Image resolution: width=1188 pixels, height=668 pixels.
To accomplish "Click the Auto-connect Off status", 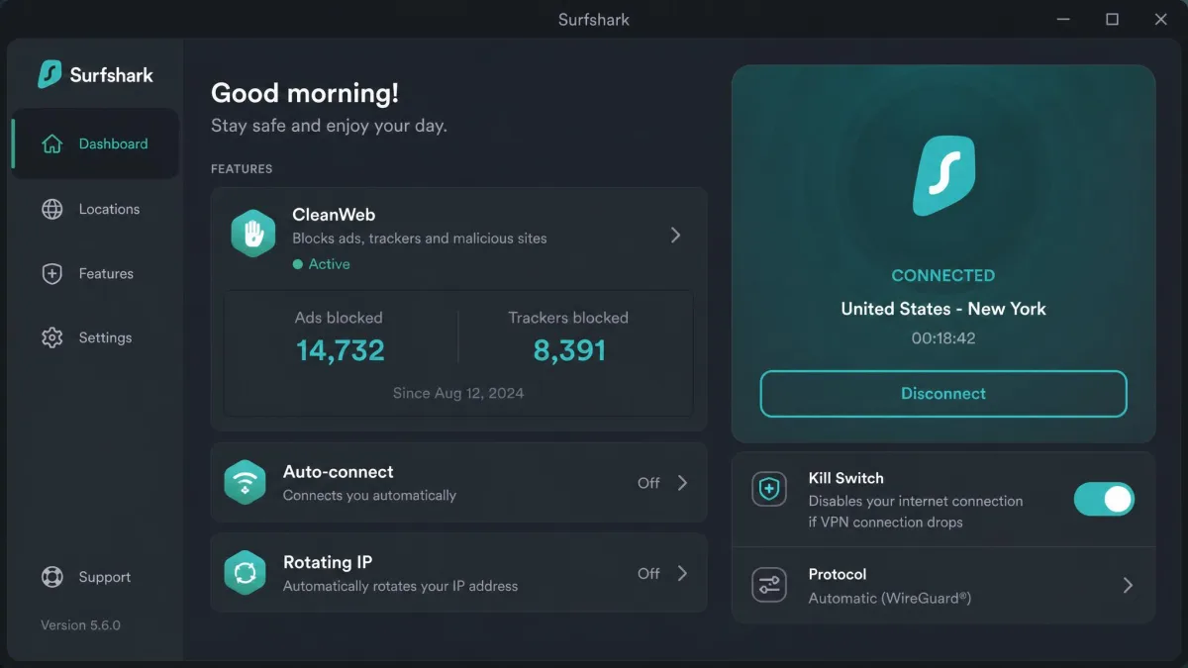I will click(648, 483).
